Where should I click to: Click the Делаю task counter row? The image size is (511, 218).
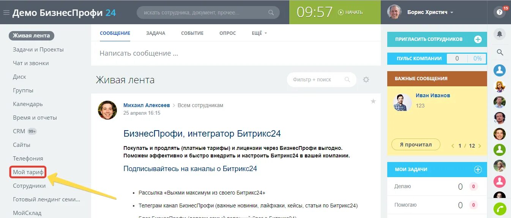click(437, 187)
